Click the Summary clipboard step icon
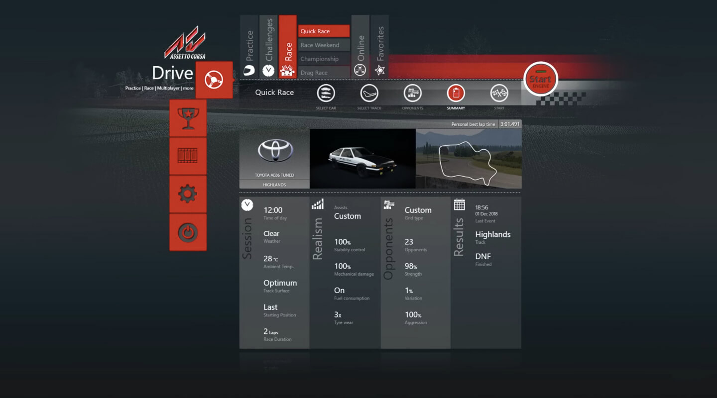The width and height of the screenshot is (717, 398). point(456,93)
